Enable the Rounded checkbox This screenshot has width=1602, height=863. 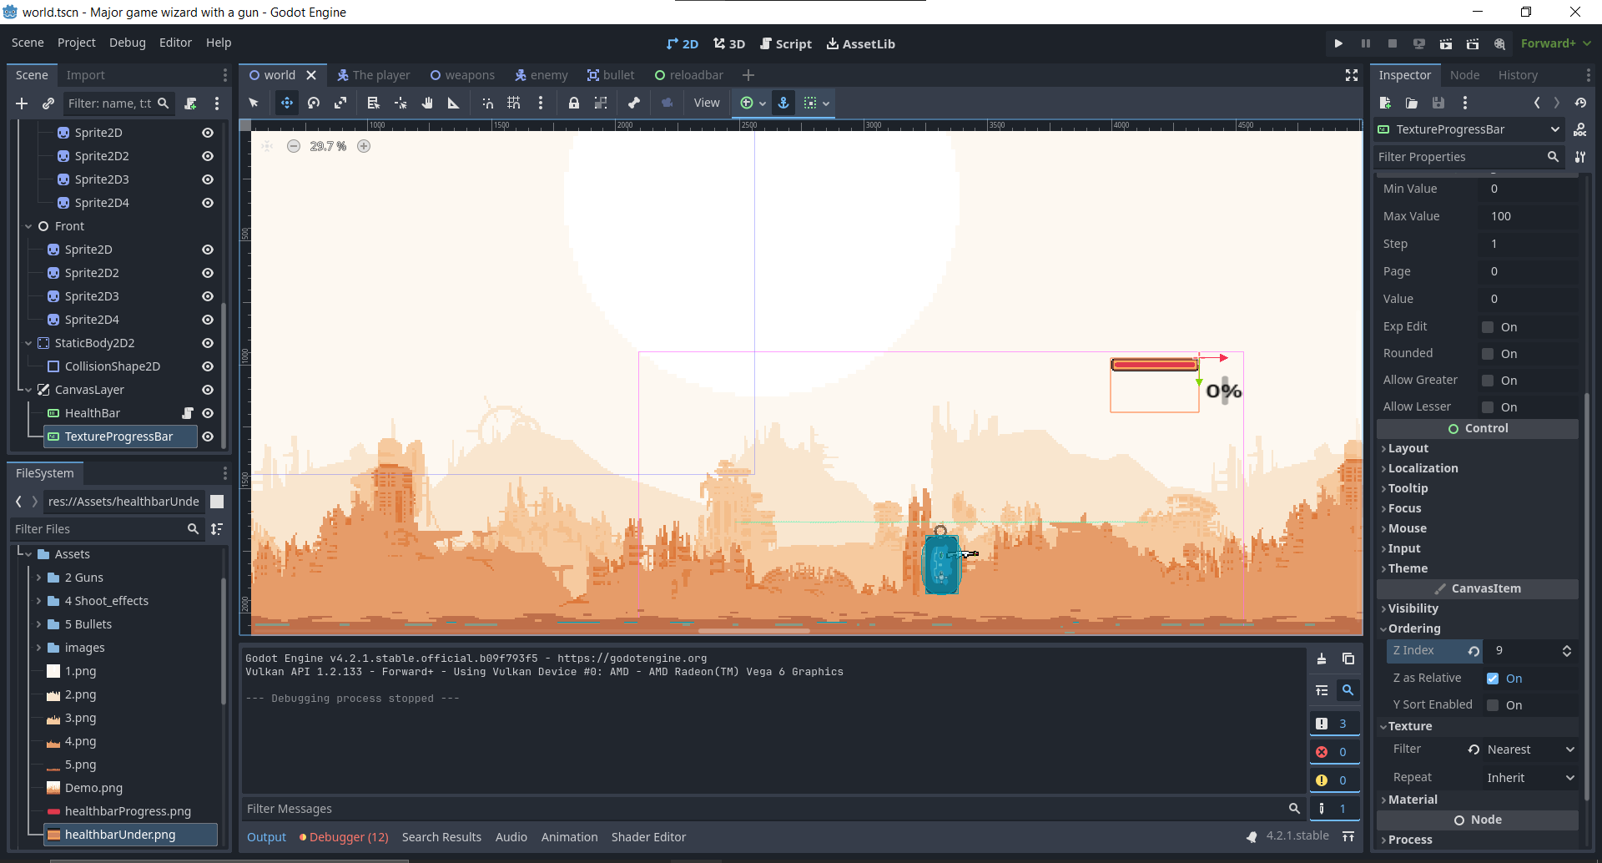point(1488,354)
